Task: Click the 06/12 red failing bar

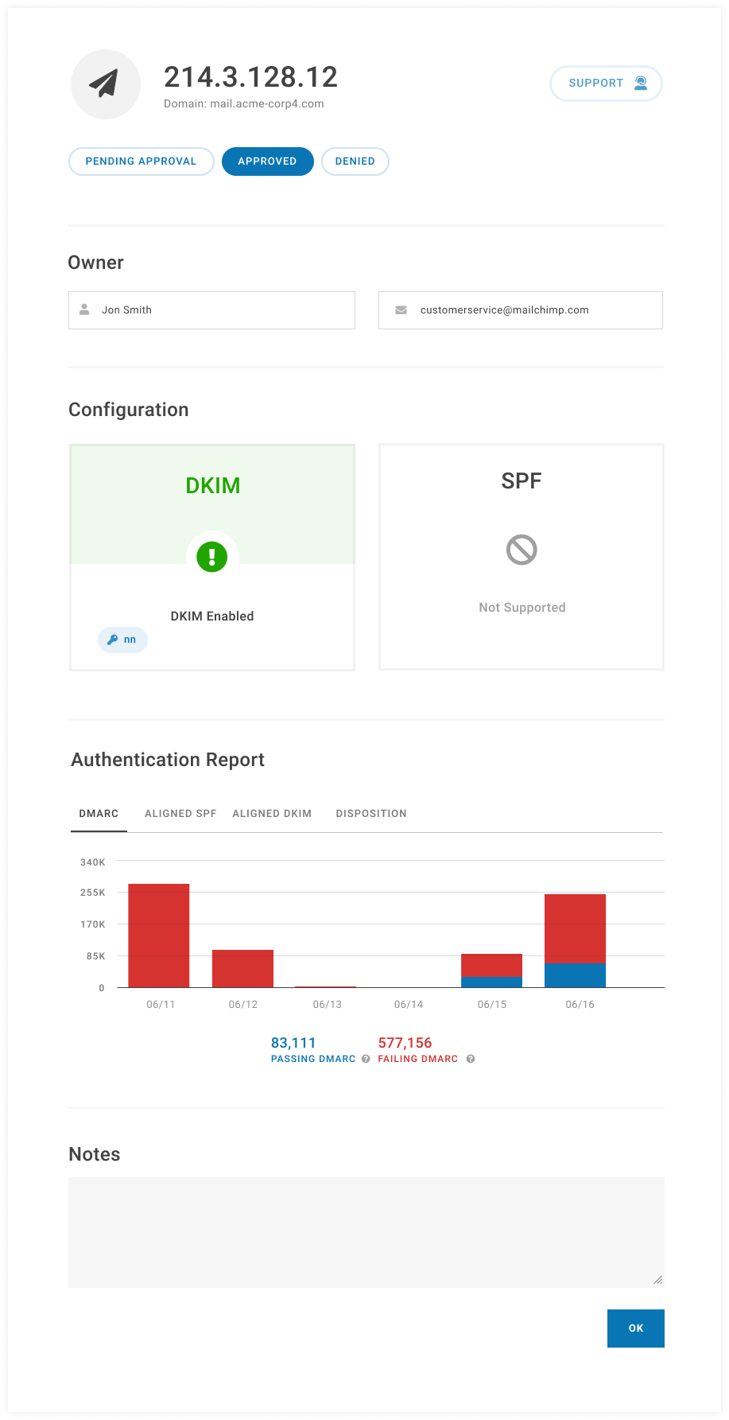Action: (x=242, y=968)
